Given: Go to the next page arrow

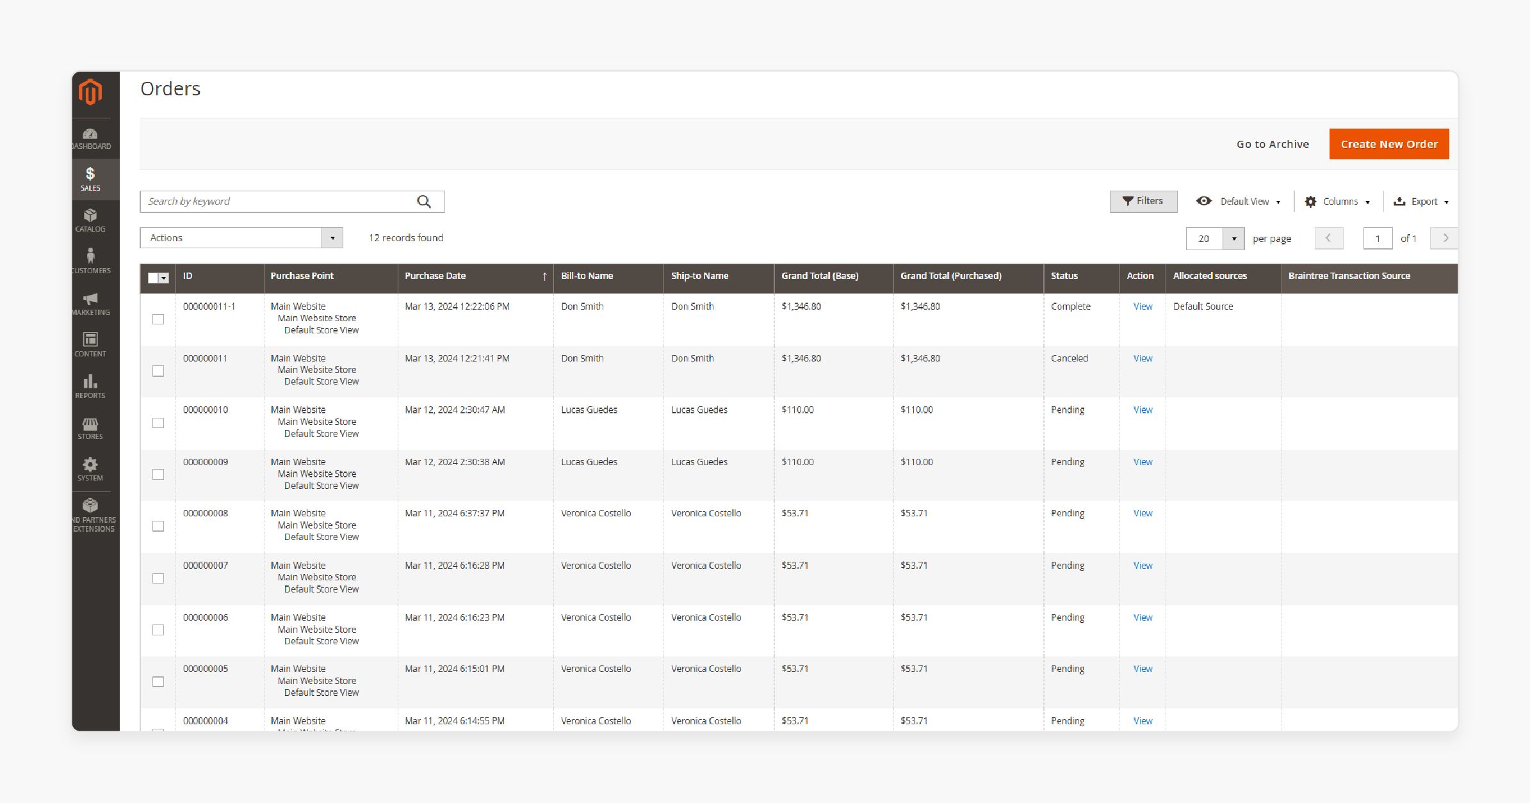Looking at the screenshot, I should tap(1445, 238).
